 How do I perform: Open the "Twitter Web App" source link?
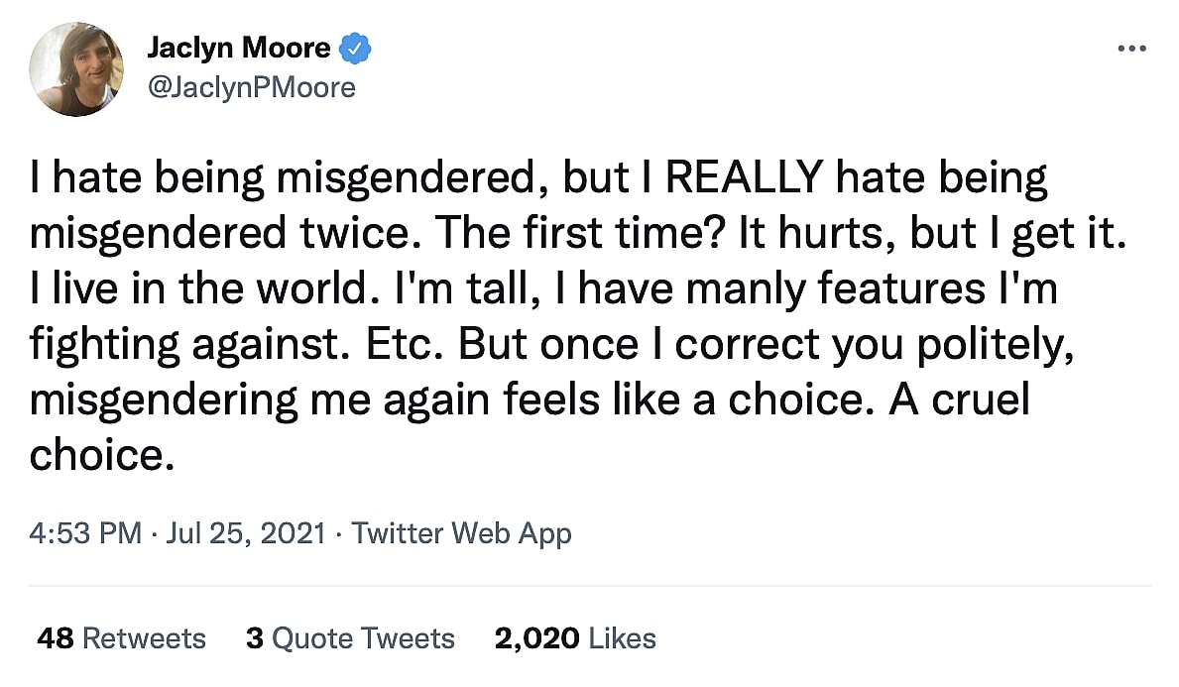click(461, 533)
